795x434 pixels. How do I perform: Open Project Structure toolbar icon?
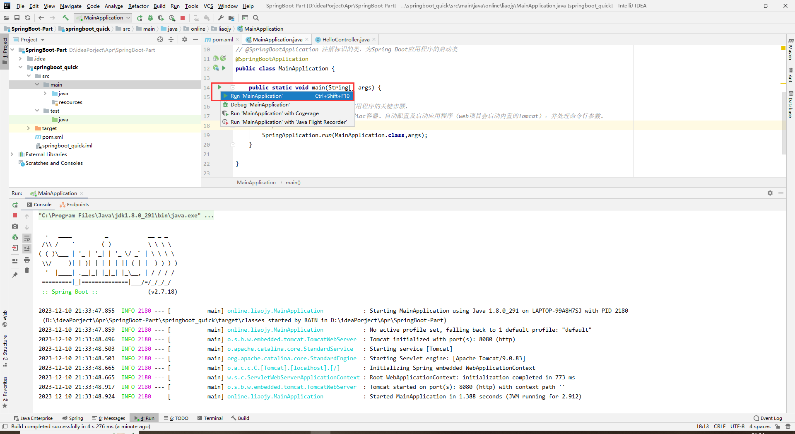(x=231, y=18)
